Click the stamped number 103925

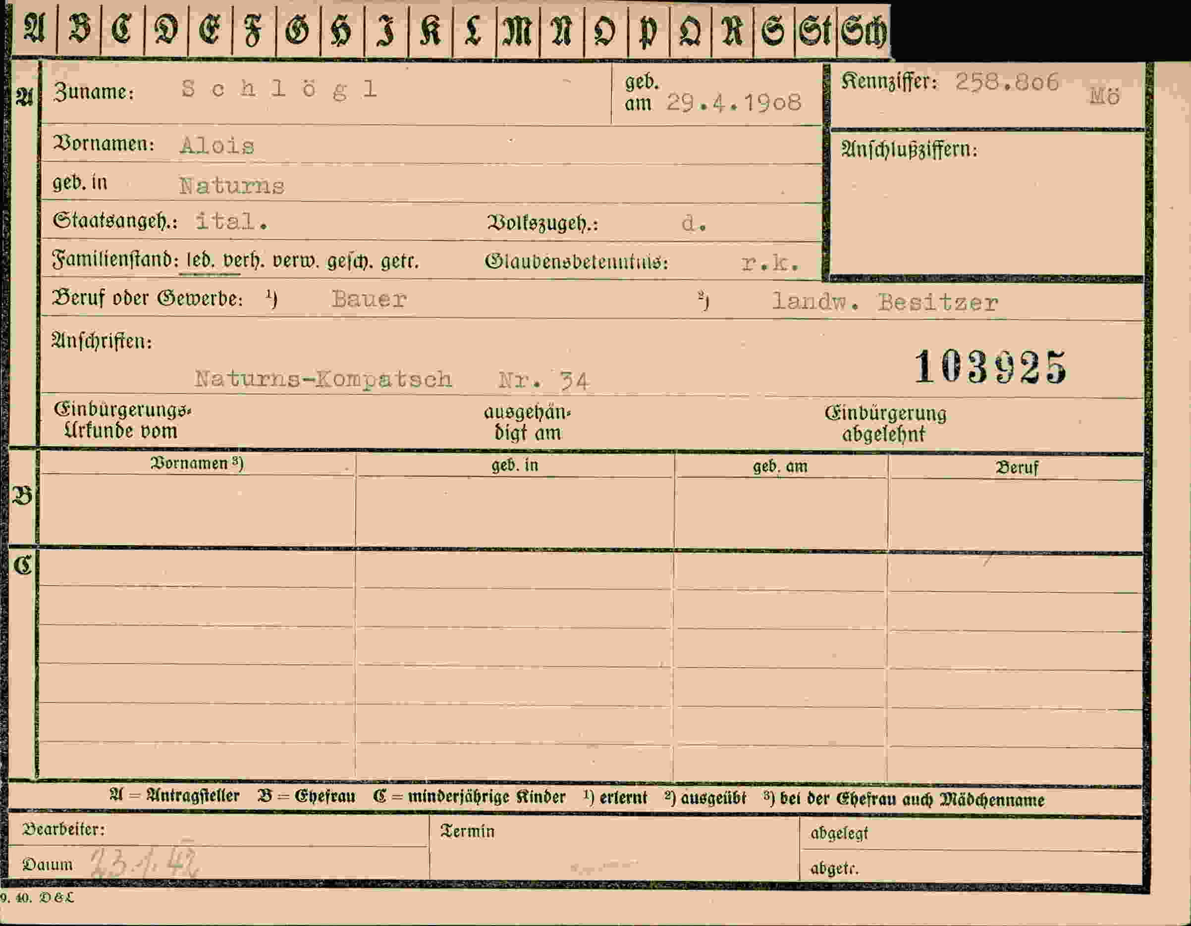point(990,367)
